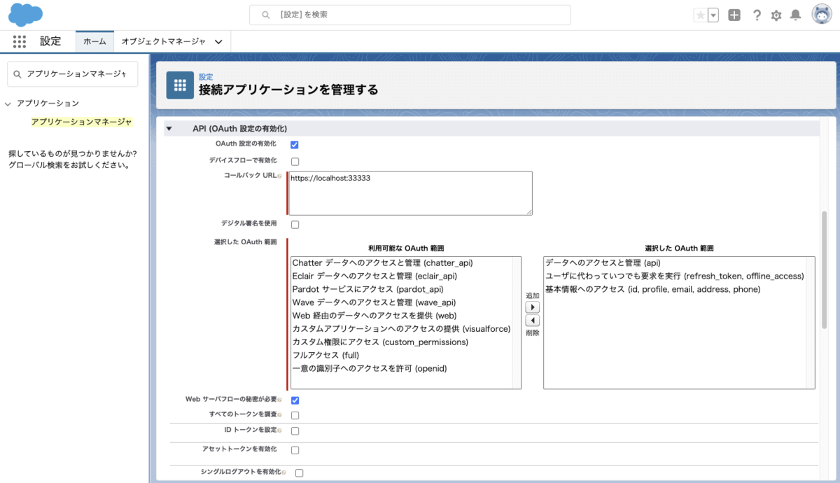The height and width of the screenshot is (483, 840).
Task: Open global actions with the plus icon
Action: (x=734, y=14)
